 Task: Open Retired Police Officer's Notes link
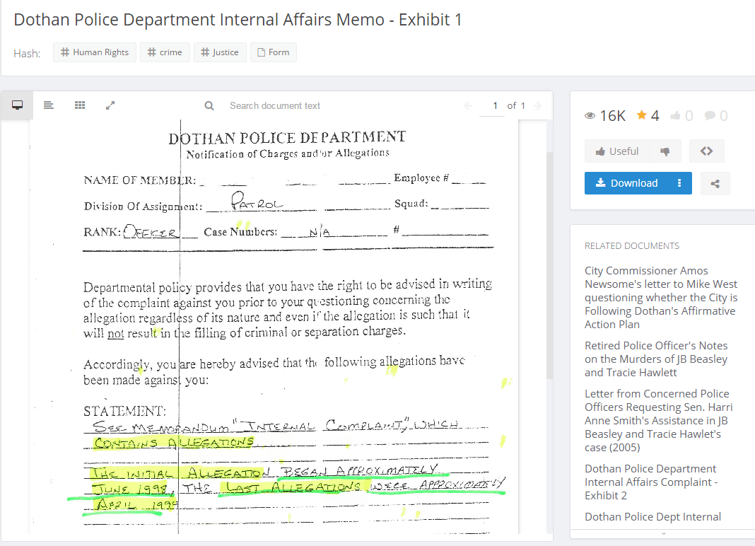[x=656, y=359]
